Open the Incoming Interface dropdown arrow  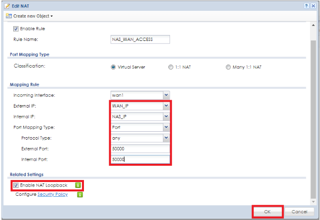pos(166,95)
